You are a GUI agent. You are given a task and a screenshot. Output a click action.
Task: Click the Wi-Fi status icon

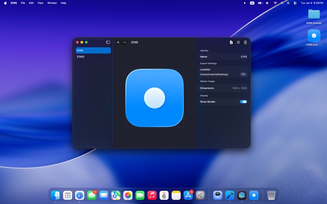tap(275, 3)
